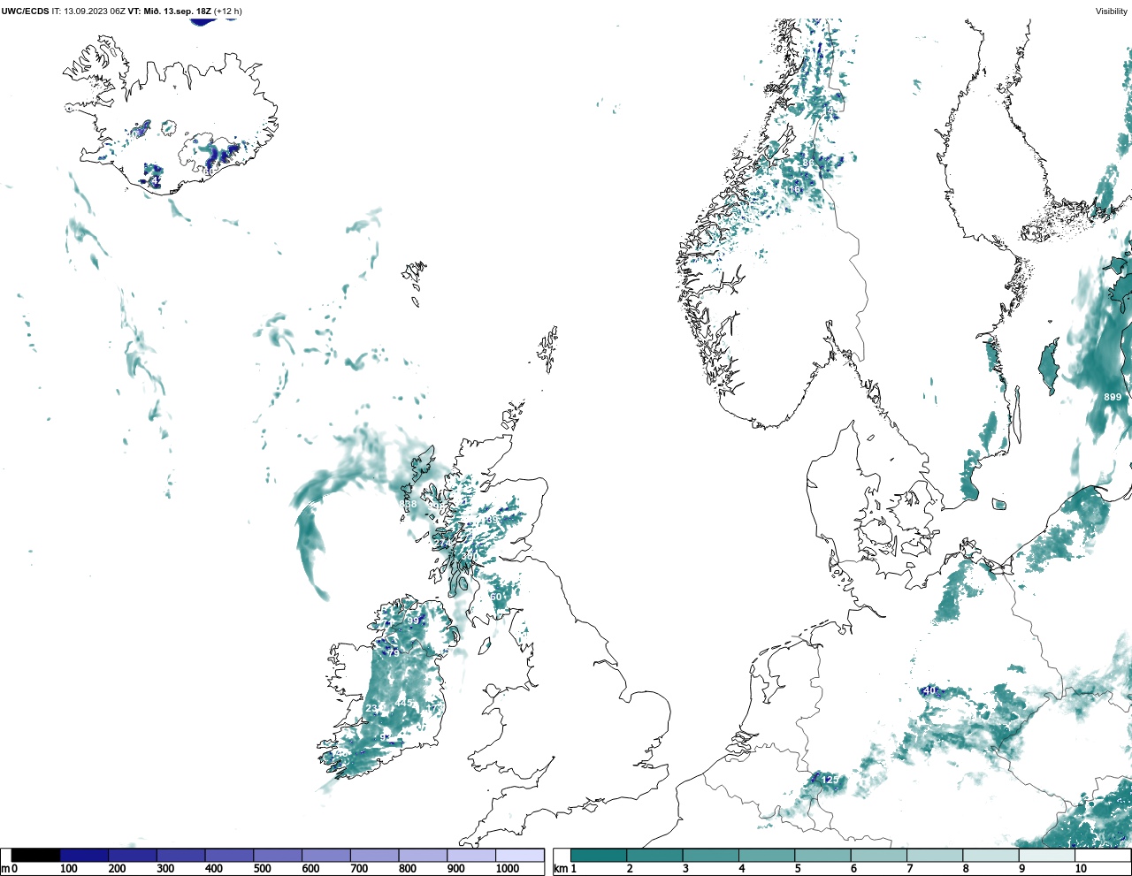
Task: Select the 300–400 m legend swatch
Action: 180,855
